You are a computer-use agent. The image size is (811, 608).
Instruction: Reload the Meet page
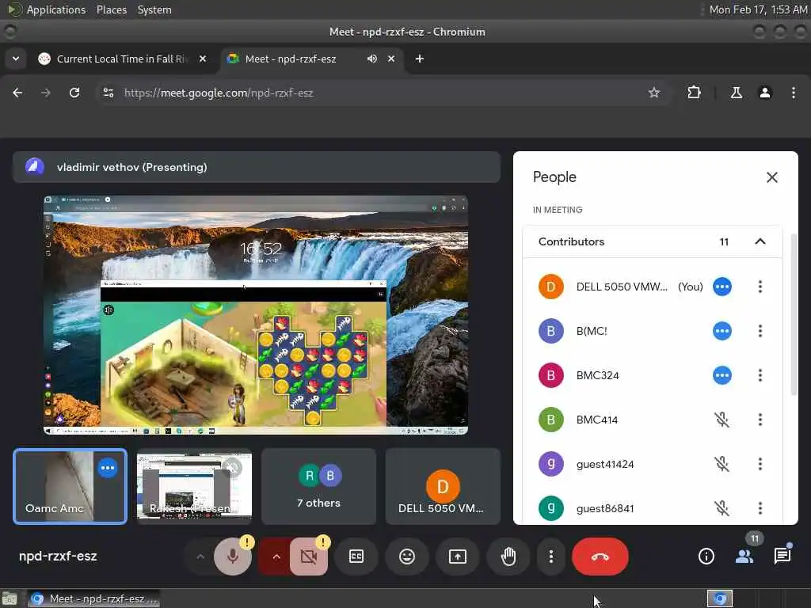coord(74,93)
